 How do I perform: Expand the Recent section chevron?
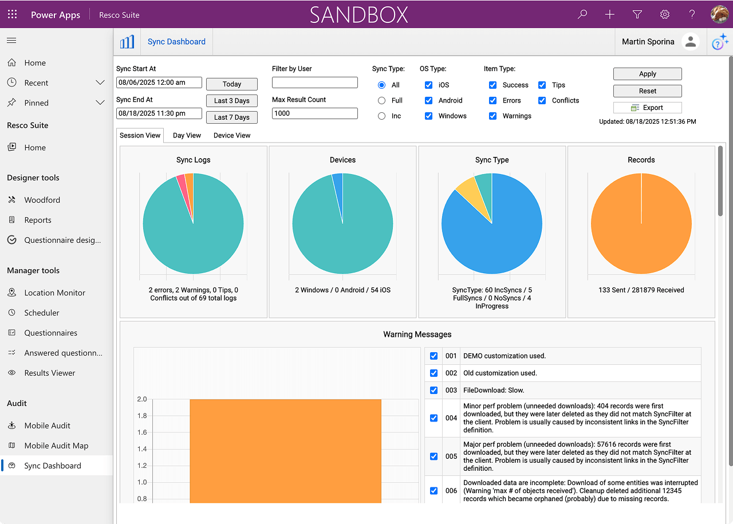(x=100, y=83)
